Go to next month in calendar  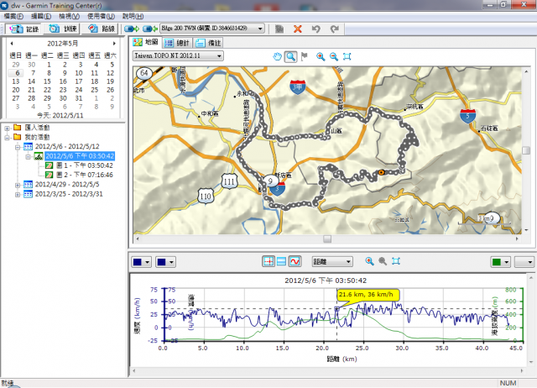point(114,44)
